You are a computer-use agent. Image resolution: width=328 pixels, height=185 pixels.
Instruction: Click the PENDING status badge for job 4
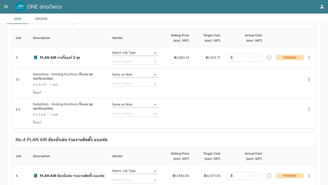[289, 176]
